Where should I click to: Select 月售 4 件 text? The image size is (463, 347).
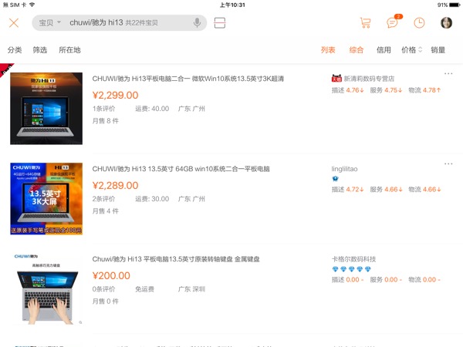click(105, 211)
